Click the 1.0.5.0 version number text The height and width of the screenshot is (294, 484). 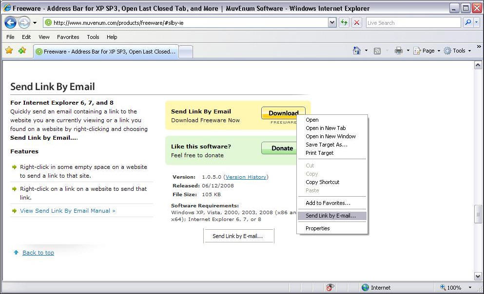212,177
